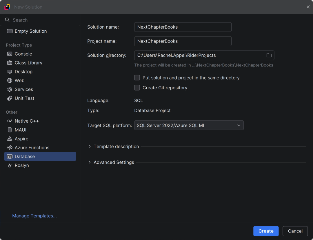Click the Rider logo in title bar

pyautogui.click(x=7, y=7)
